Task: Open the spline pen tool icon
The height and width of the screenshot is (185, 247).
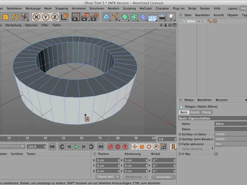Action: click(x=115, y=17)
